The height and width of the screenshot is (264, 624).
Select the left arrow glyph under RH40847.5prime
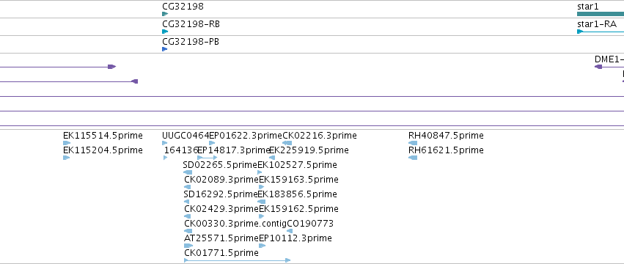click(x=413, y=143)
